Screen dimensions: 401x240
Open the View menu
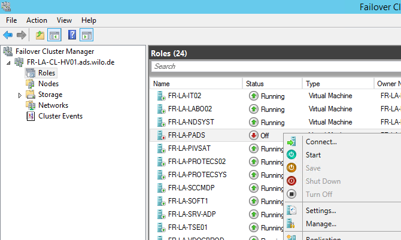point(64,20)
